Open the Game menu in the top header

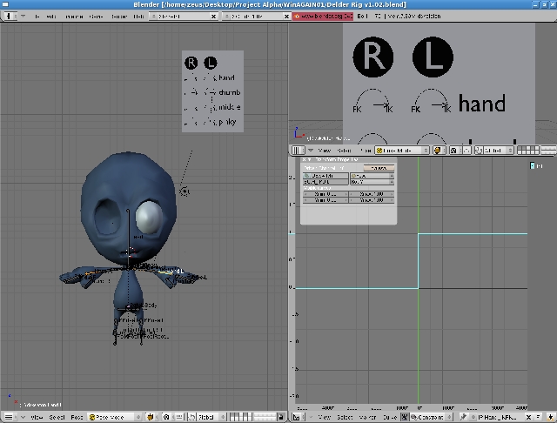(96, 17)
